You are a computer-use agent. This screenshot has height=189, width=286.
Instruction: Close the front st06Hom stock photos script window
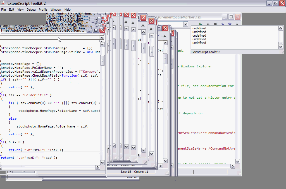coord(102,30)
